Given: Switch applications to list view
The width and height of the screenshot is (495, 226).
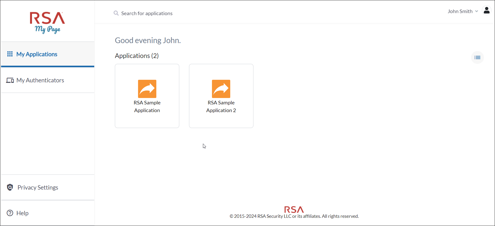Looking at the screenshot, I should (477, 57).
